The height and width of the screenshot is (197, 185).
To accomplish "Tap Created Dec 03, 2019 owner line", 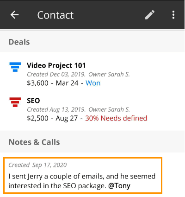I will coord(78,74).
